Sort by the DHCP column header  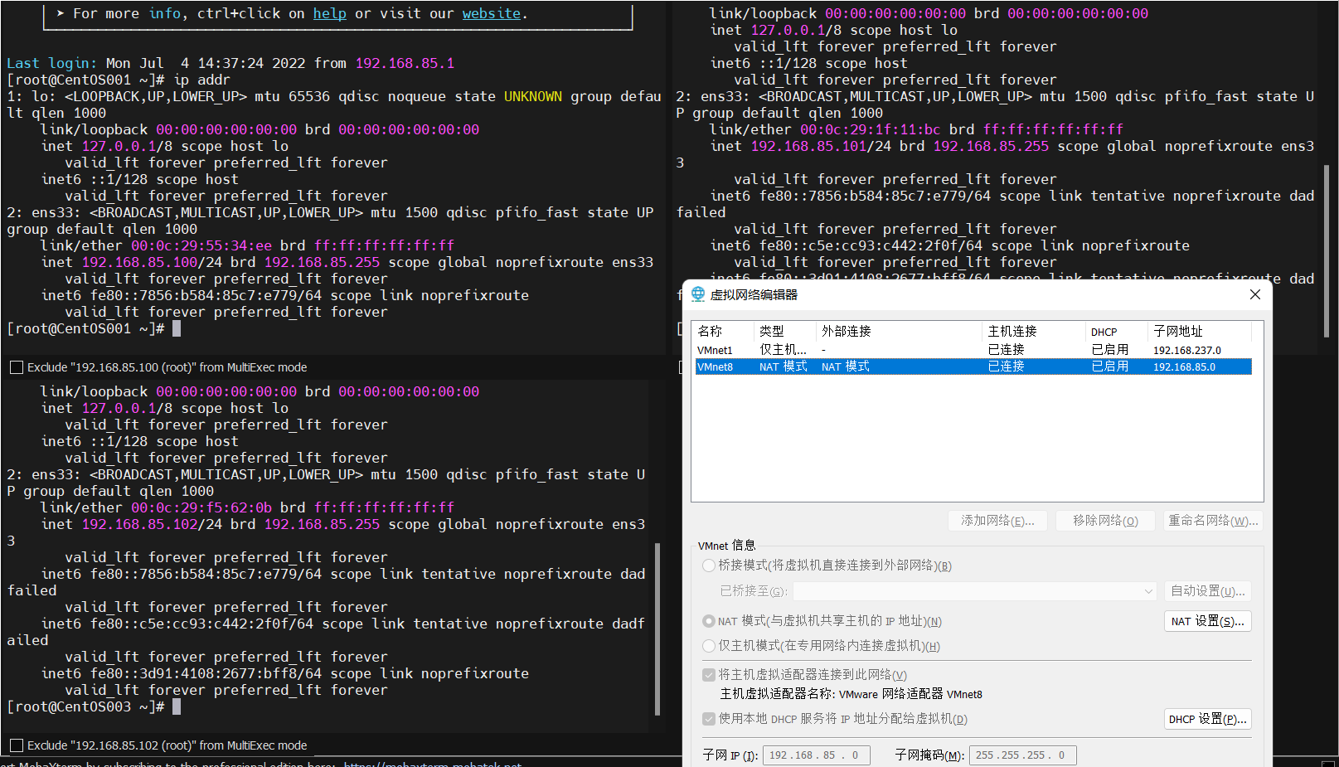click(x=1117, y=332)
